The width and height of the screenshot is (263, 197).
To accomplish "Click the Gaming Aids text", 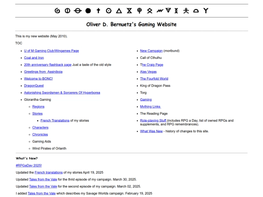I will [41, 142].
